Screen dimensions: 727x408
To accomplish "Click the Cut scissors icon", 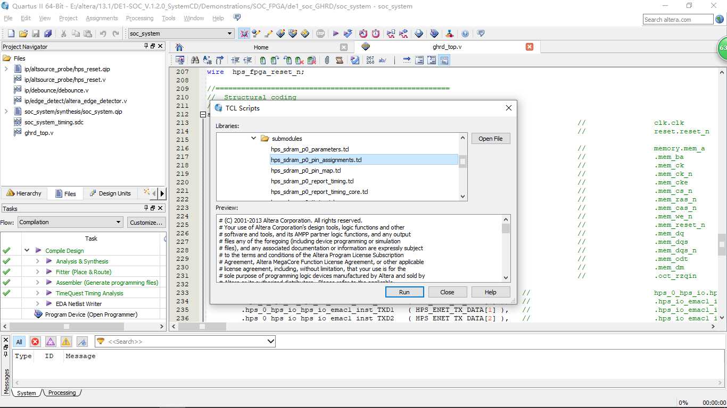I will (x=63, y=33).
